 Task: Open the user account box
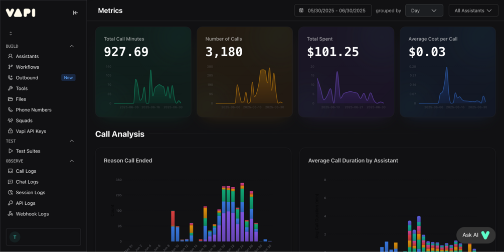tap(44, 237)
